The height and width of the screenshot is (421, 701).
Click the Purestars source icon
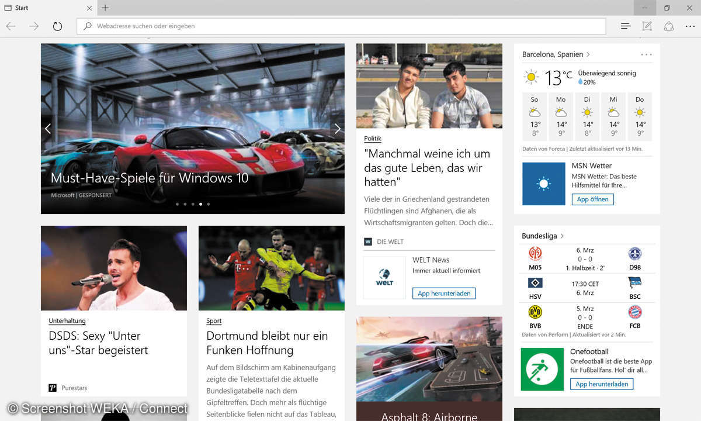point(53,388)
